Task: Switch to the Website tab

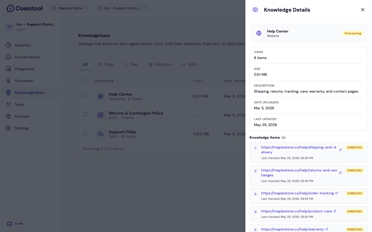Action: coord(160,64)
